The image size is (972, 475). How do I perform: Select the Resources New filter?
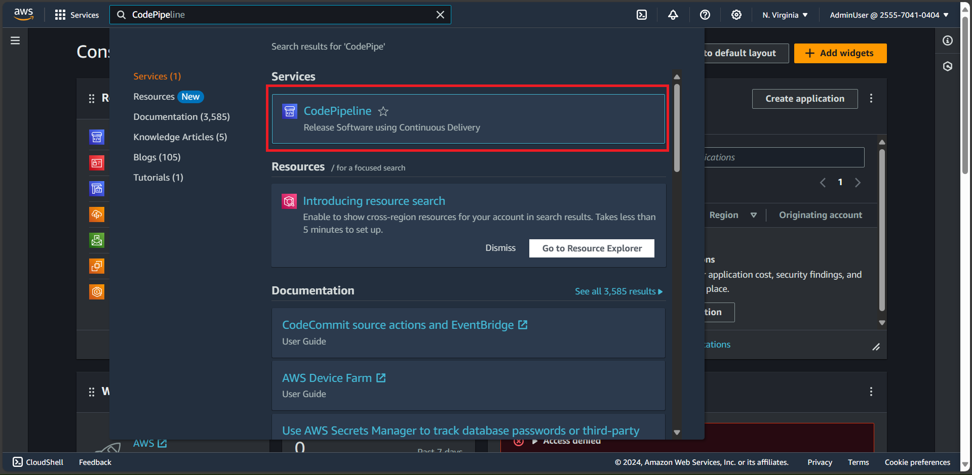[168, 97]
